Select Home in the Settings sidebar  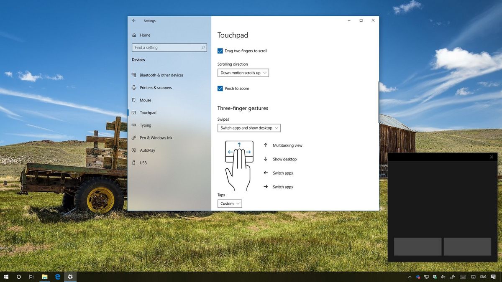pos(145,35)
